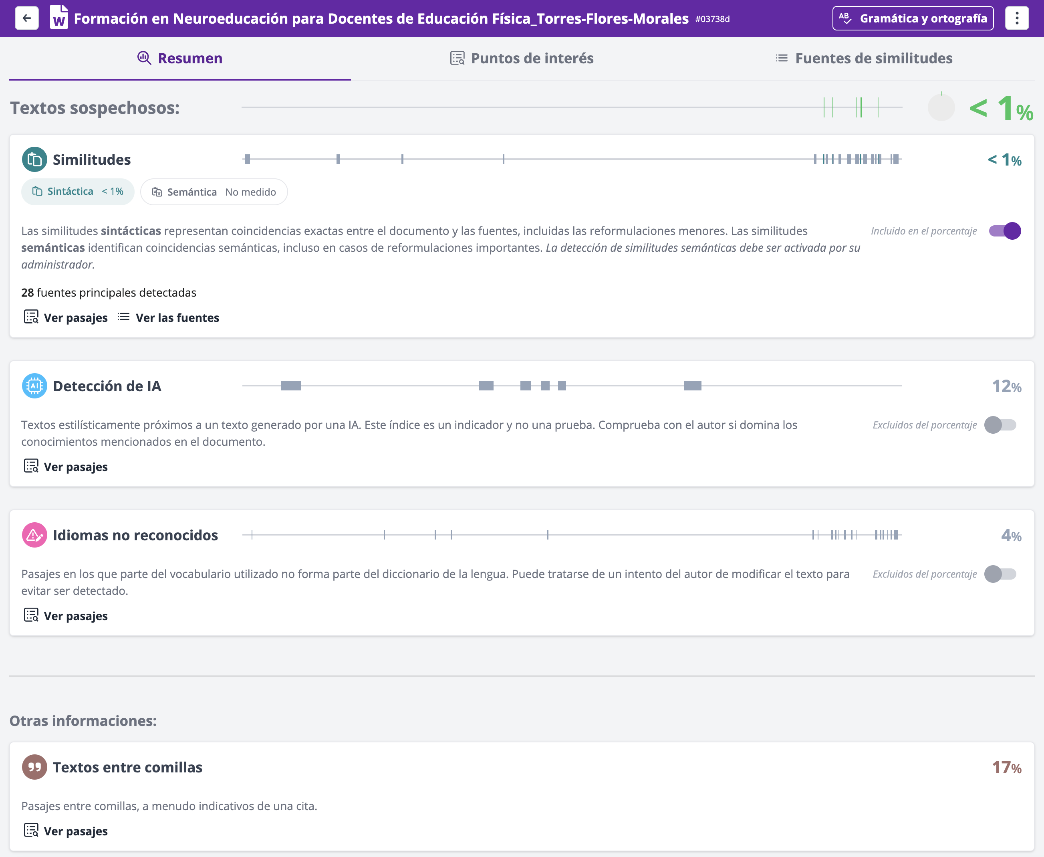Viewport: 1044px width, 857px height.
Task: Click the blue Detección de IA icon
Action: (34, 386)
